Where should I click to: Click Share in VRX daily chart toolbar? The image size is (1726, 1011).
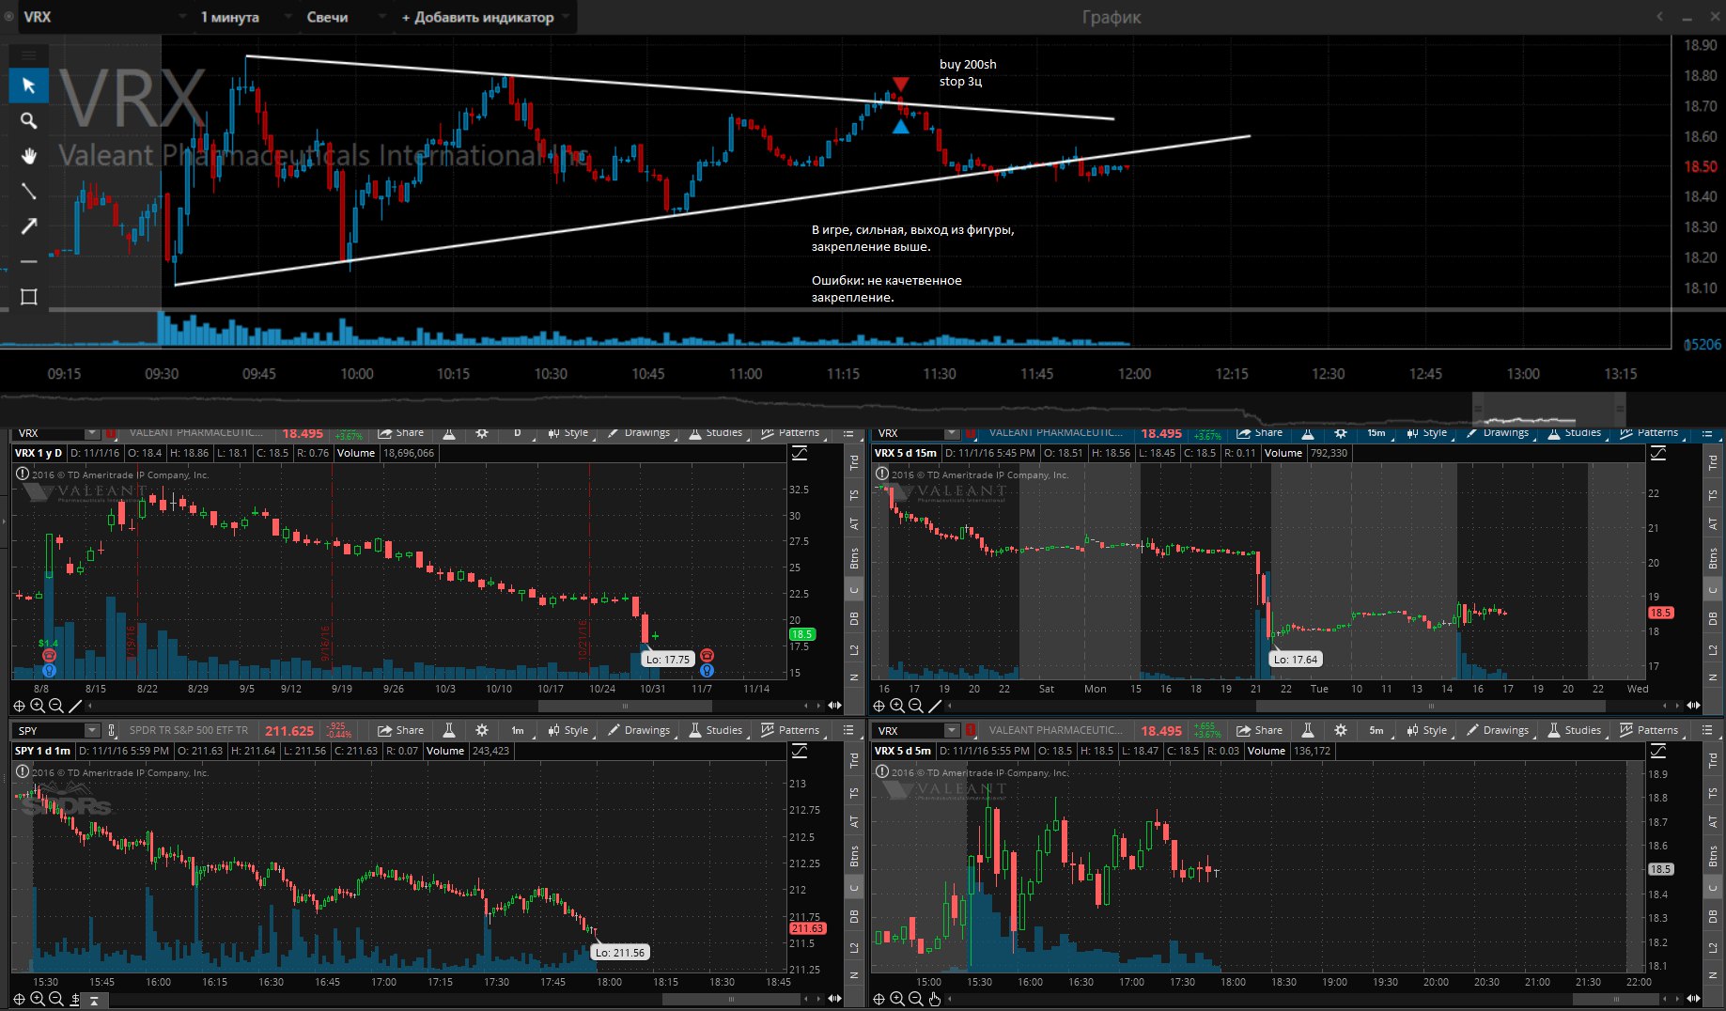[x=401, y=433]
